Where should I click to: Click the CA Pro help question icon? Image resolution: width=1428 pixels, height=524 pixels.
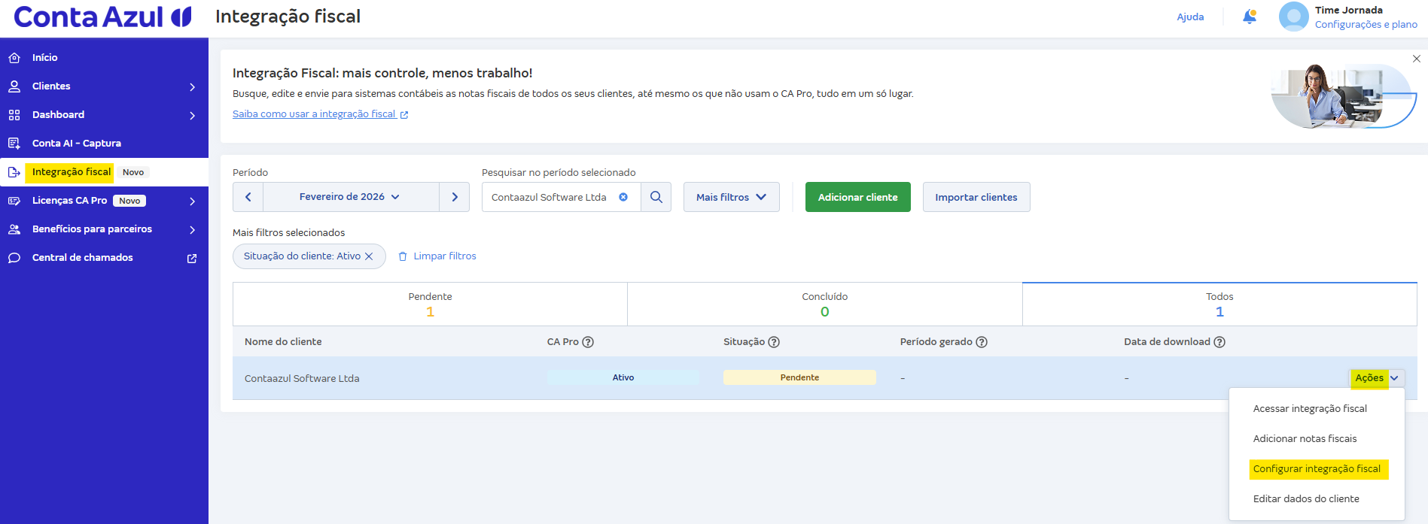[x=589, y=342]
